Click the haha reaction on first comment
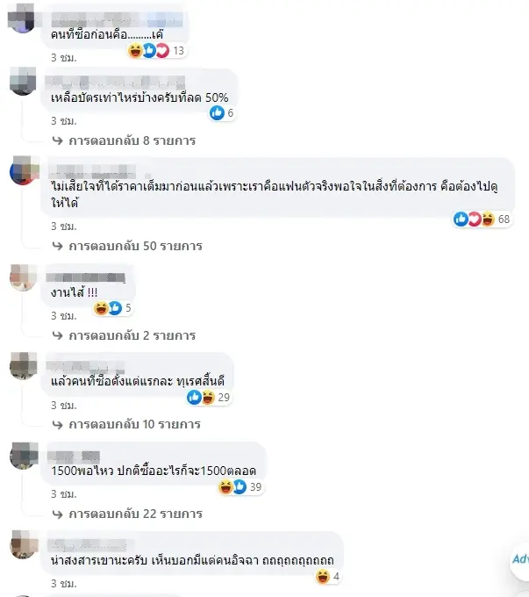529x597 pixels. [x=135, y=50]
